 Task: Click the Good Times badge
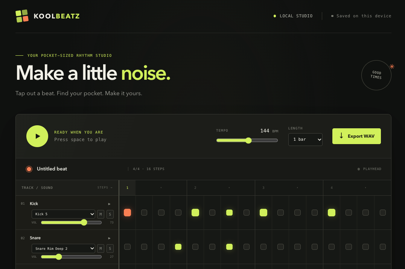click(376, 75)
